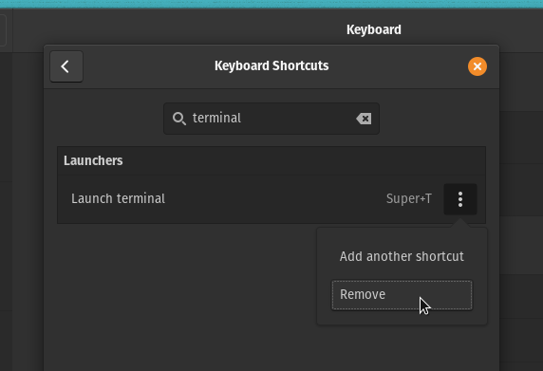This screenshot has height=371, width=543.
Task: Close the Keyboard Shortcuts dialog with orange X
Action: (477, 66)
